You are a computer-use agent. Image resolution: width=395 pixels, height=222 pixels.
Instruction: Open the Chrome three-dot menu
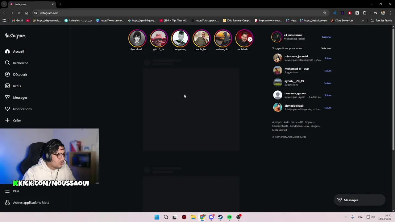390,13
